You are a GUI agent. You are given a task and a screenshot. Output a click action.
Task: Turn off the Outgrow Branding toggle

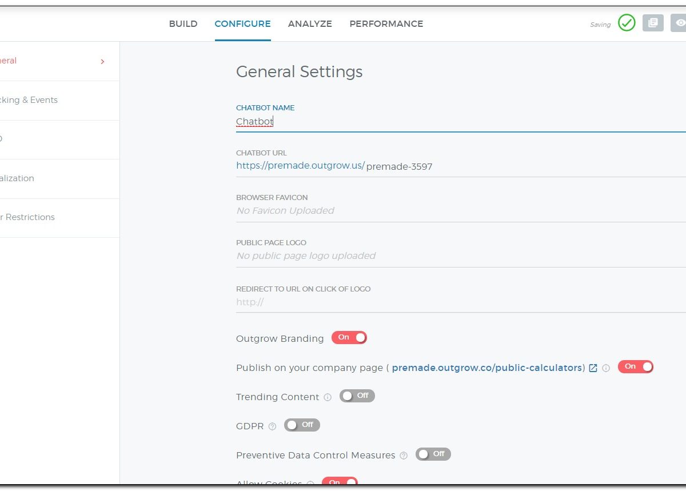[349, 338]
